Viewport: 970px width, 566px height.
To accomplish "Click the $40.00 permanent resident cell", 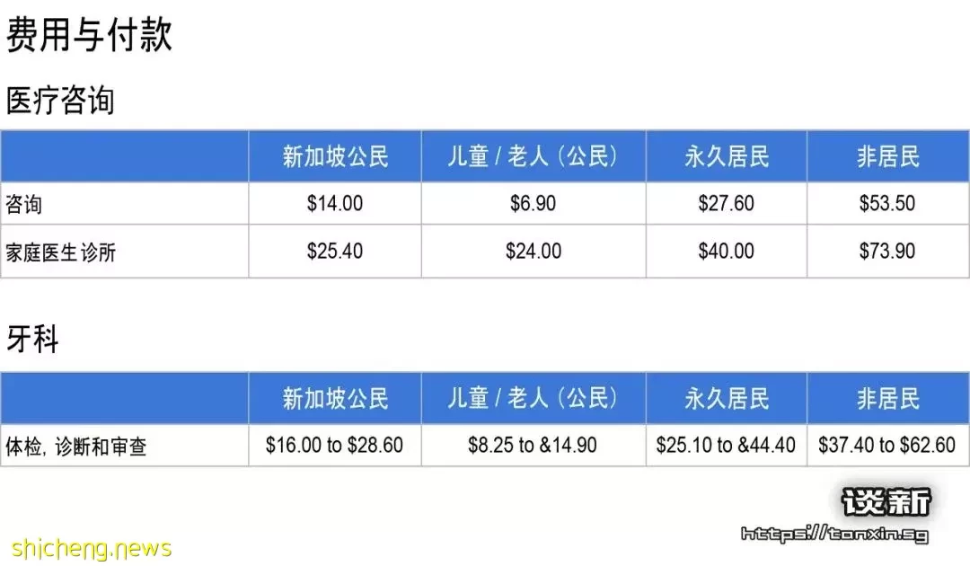I will click(x=727, y=252).
